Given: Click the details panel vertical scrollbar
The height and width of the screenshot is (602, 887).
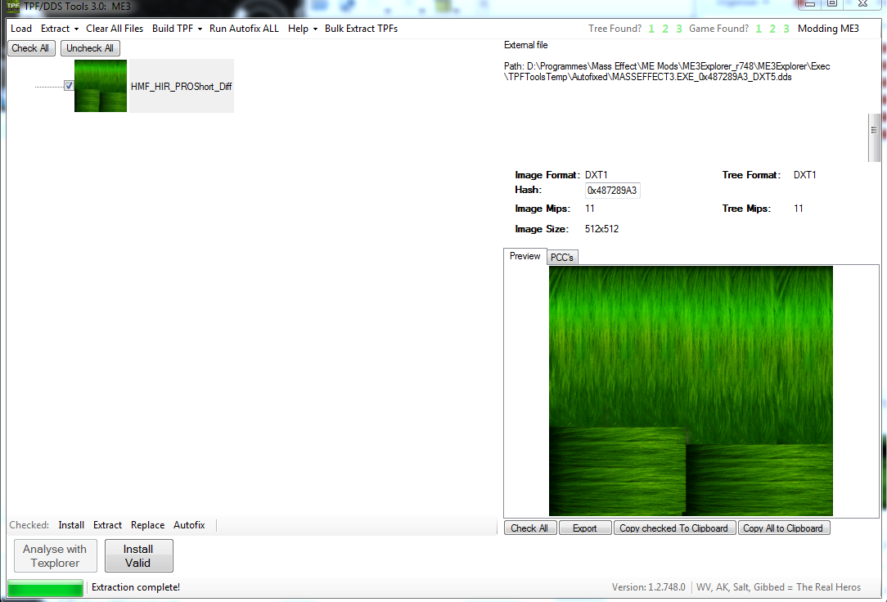Looking at the screenshot, I should pyautogui.click(x=874, y=137).
